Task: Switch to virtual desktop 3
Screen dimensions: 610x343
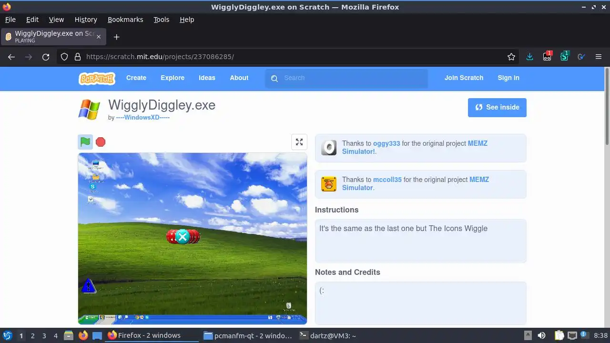Action: pos(44,336)
